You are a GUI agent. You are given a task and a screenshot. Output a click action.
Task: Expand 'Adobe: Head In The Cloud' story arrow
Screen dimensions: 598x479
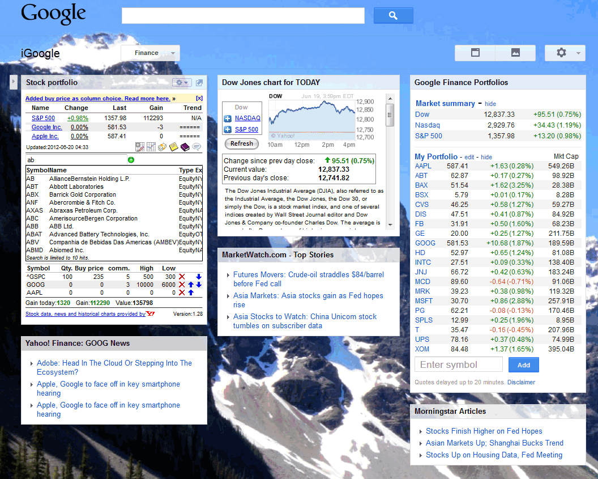pos(32,363)
